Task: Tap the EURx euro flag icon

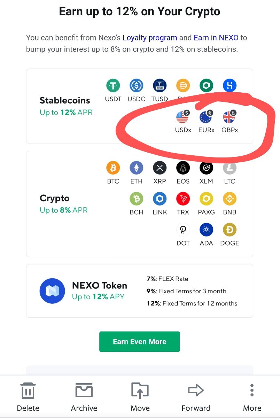Action: coord(206,117)
